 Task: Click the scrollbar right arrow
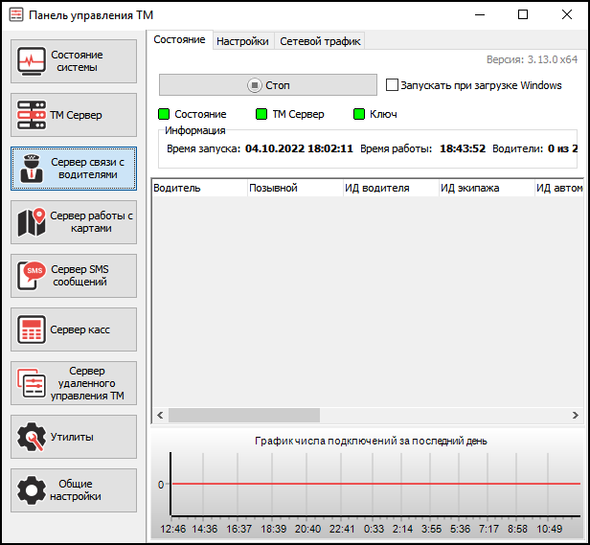[x=573, y=416]
